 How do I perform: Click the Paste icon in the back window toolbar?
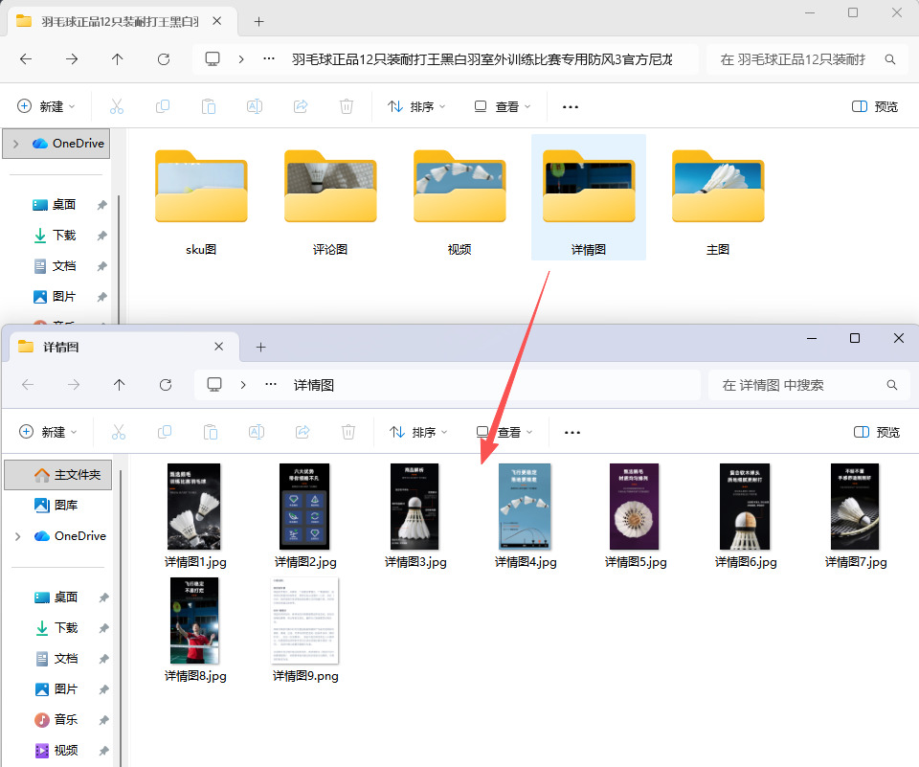pos(209,106)
